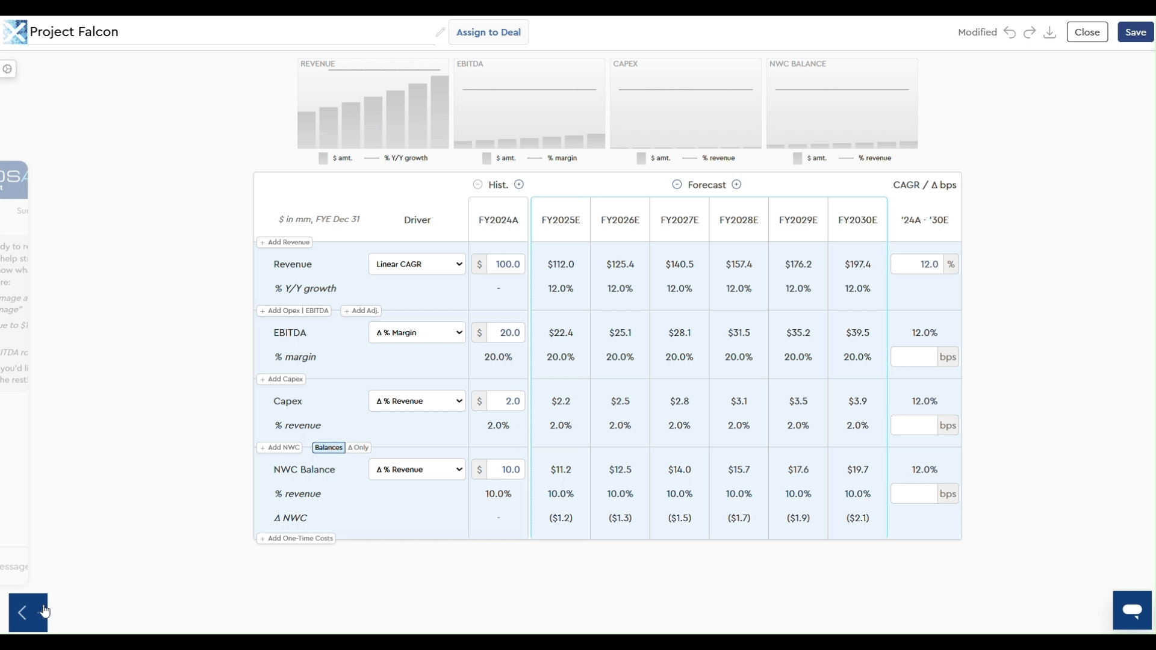Click minus icon next to Forecast label
This screenshot has height=650, width=1156.
click(677, 185)
